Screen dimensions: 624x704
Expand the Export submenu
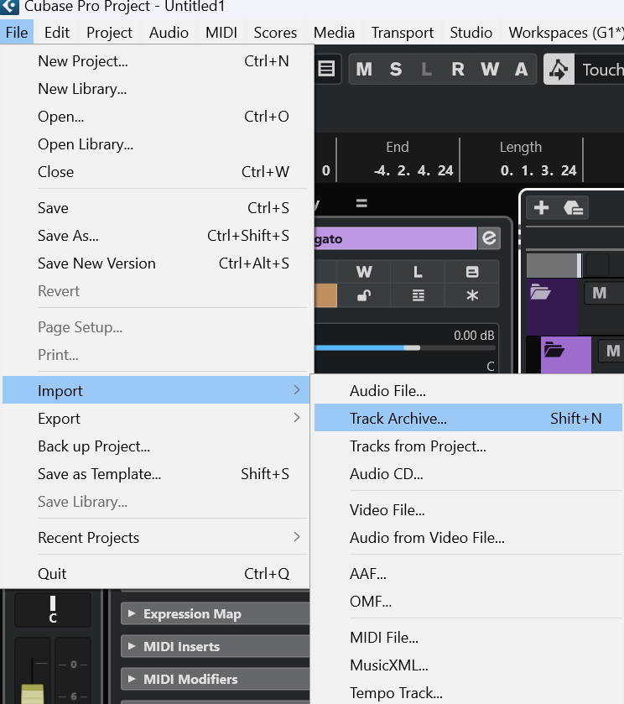pos(156,418)
